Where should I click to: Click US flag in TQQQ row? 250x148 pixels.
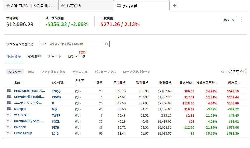pyautogui.click(x=9, y=91)
